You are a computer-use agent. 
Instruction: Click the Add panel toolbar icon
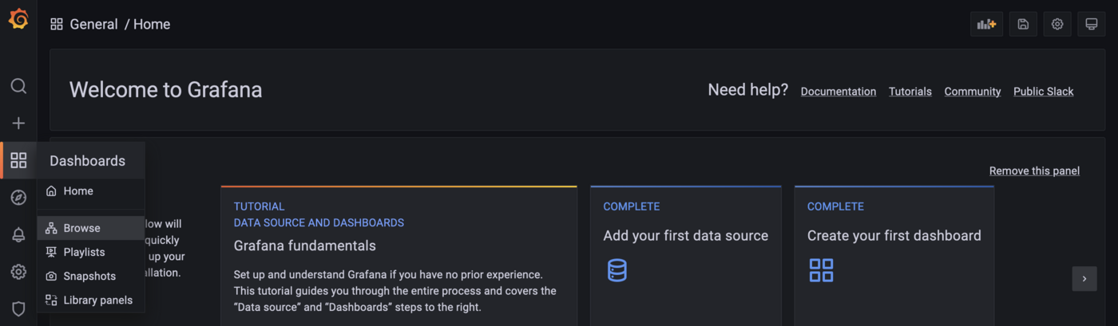tap(986, 24)
